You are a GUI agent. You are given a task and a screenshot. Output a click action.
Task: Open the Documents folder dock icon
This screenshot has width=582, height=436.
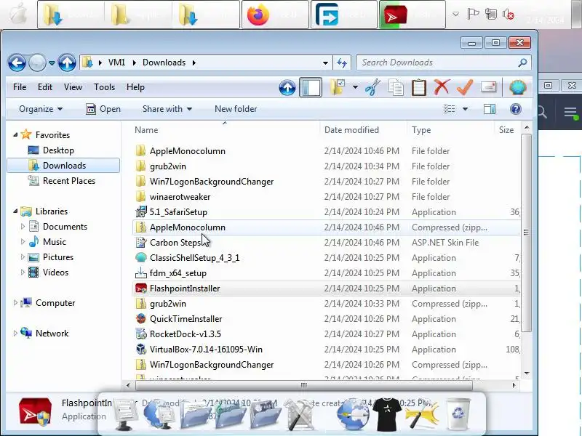click(x=194, y=414)
